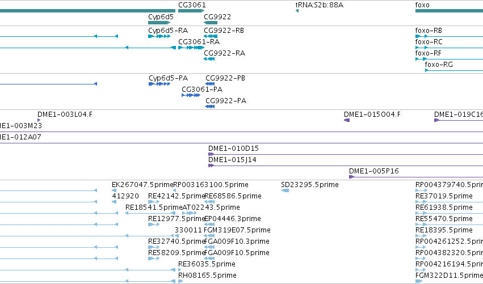
Task: Click the FGM322D11.5prime EST glyph
Action: pyautogui.click(x=419, y=281)
